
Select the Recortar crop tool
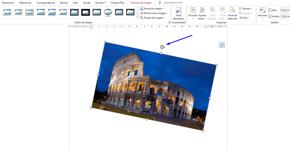pyautogui.click(x=263, y=13)
